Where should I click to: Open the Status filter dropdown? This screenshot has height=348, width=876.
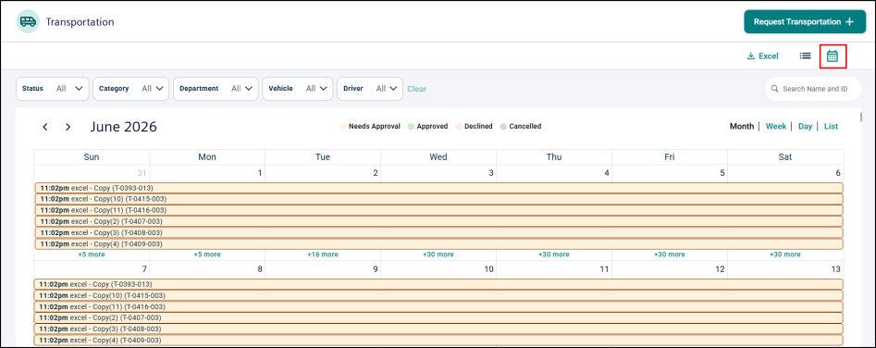click(x=53, y=89)
